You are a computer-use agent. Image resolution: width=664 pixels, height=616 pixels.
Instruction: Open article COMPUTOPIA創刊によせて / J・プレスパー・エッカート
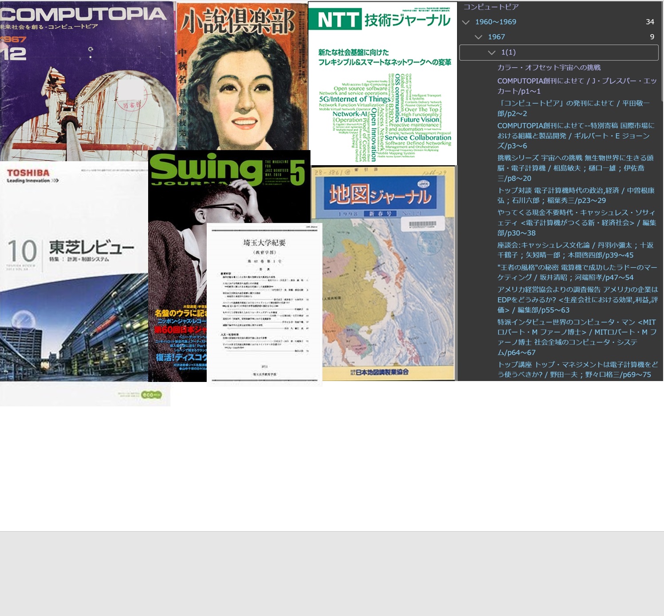click(x=577, y=86)
